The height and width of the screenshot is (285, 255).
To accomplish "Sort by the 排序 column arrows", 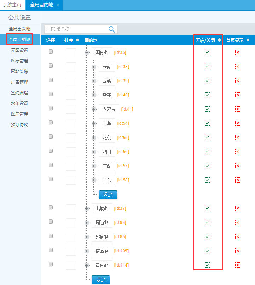I will (x=78, y=40).
